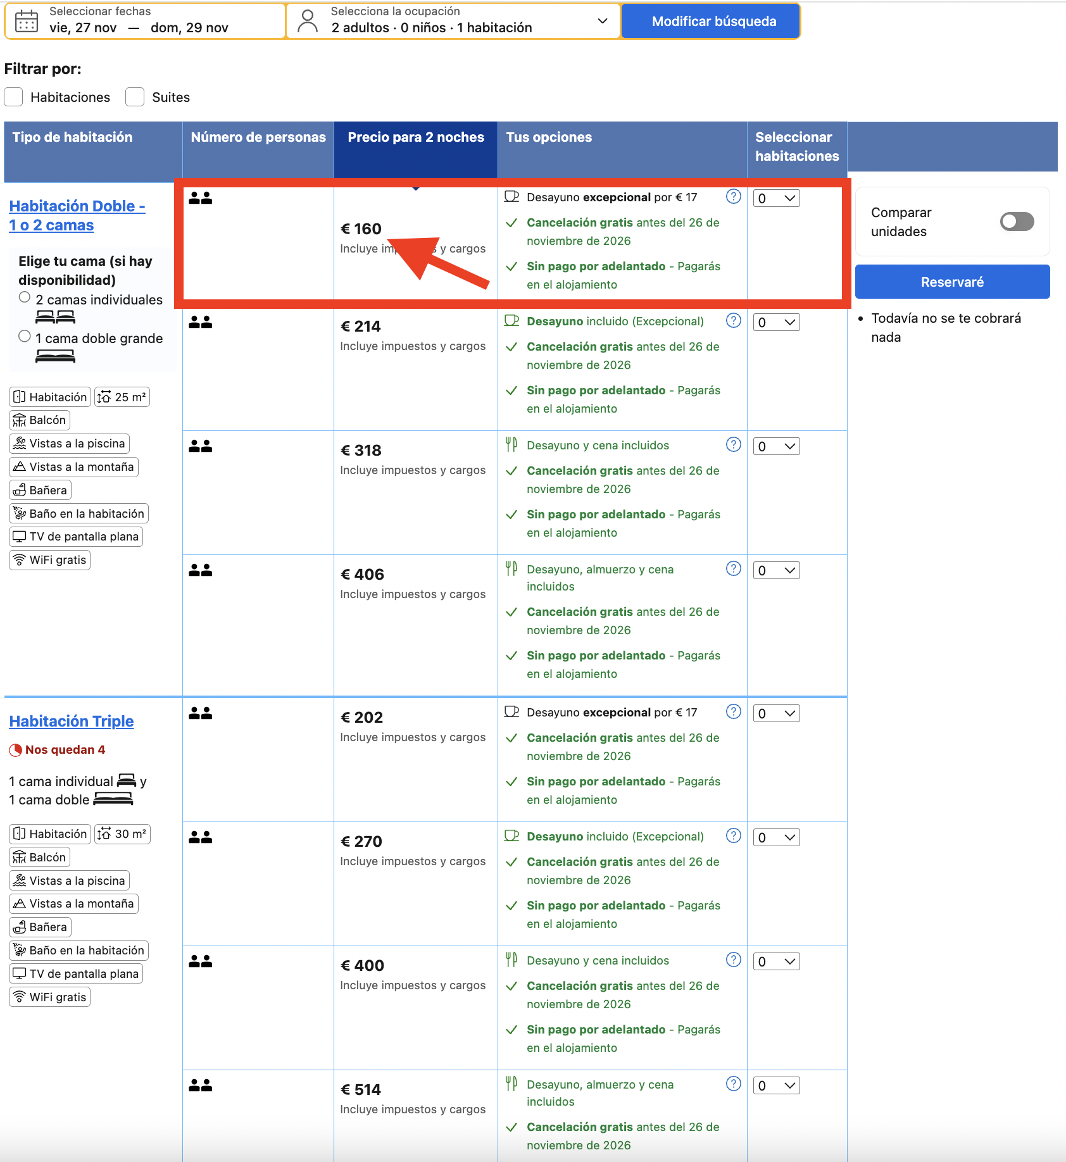Check the Suites filter checkbox
The height and width of the screenshot is (1162, 1066).
click(x=135, y=97)
